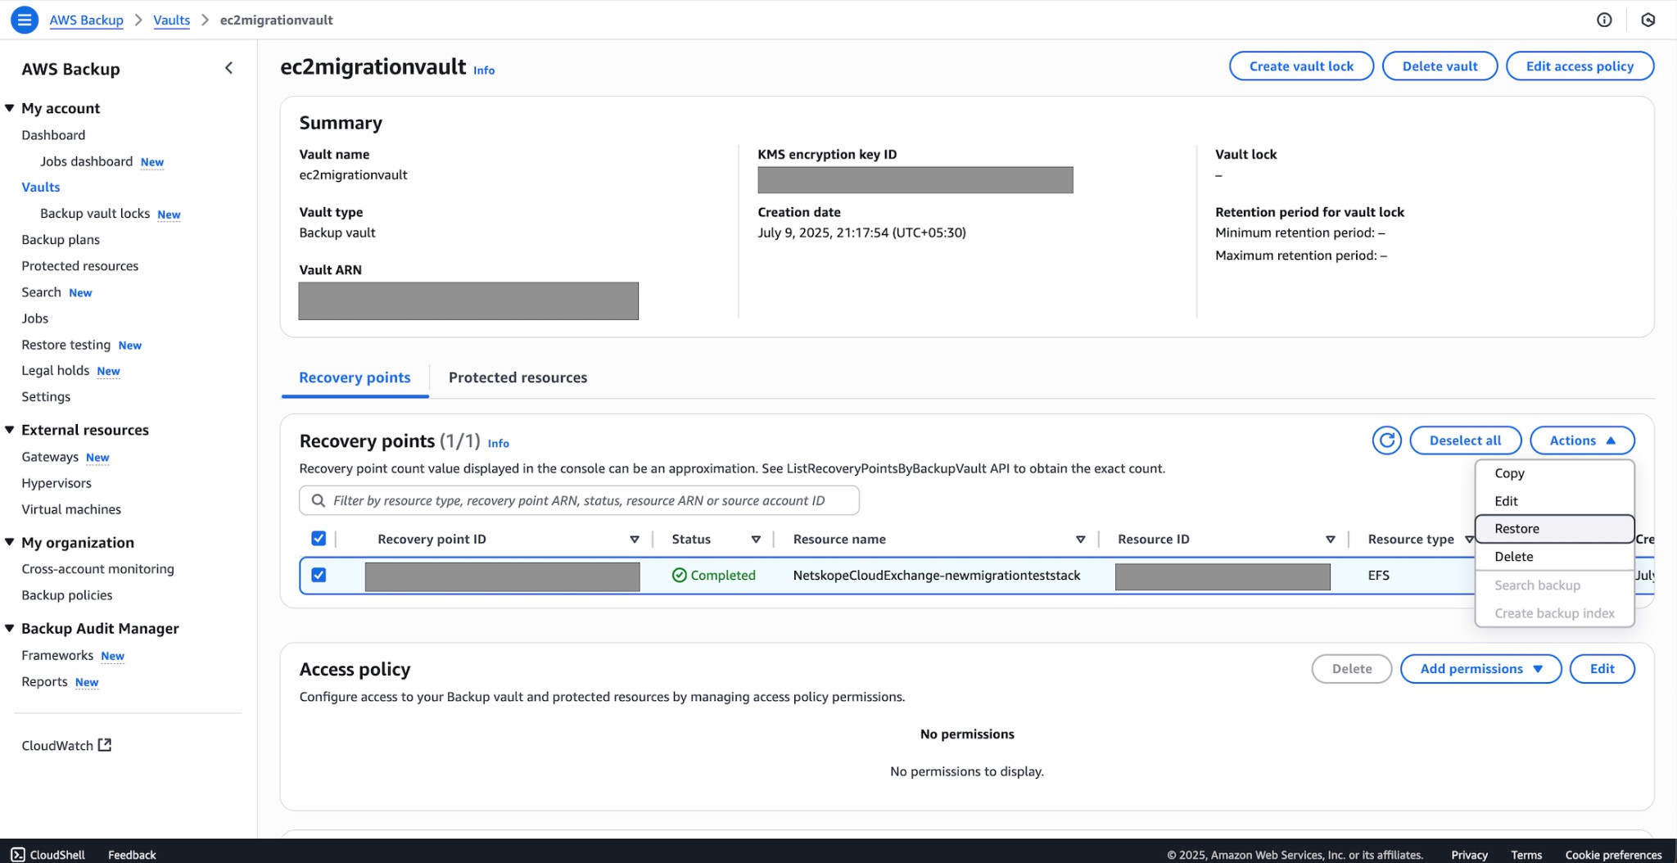Toggle the select-all recovery points checkbox

tap(319, 539)
